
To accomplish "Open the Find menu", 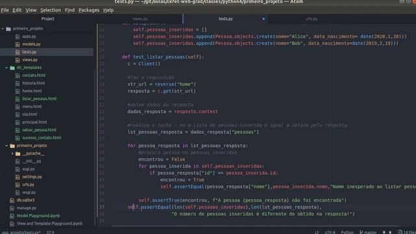I will [x=70, y=10].
